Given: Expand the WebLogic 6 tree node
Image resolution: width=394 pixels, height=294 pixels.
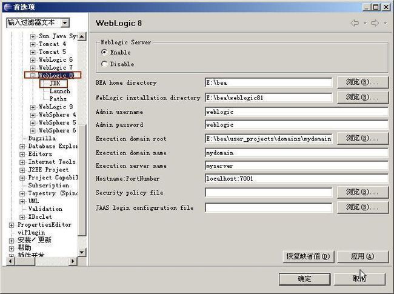Looking at the screenshot, I should [33, 60].
